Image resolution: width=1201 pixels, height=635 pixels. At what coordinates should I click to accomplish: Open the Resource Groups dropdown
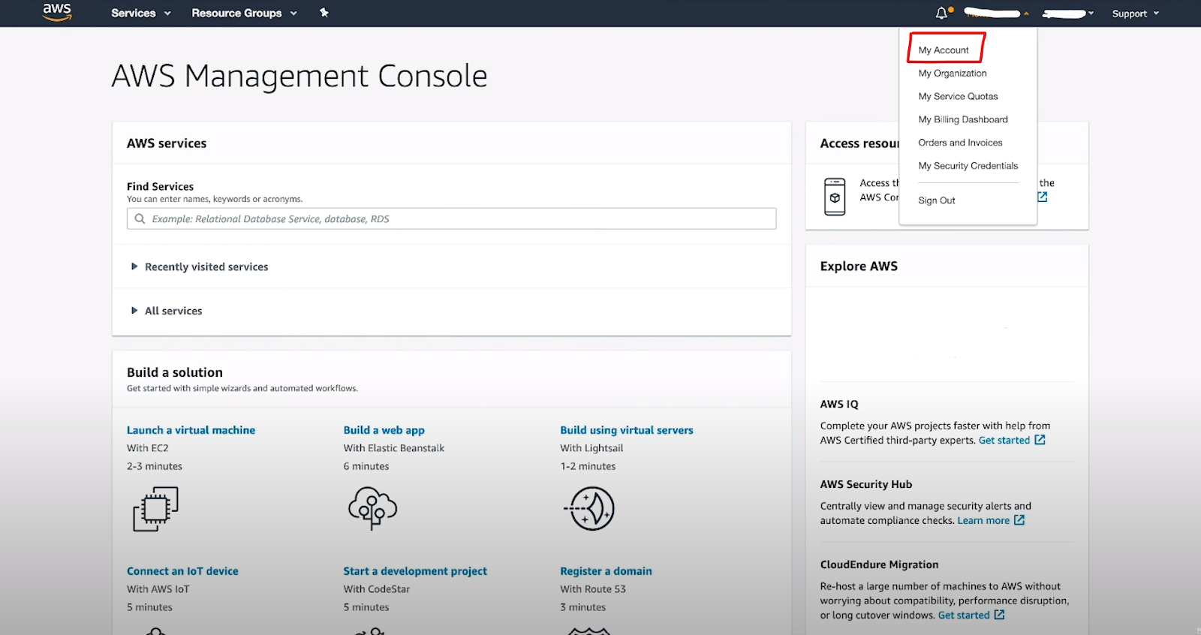point(244,13)
